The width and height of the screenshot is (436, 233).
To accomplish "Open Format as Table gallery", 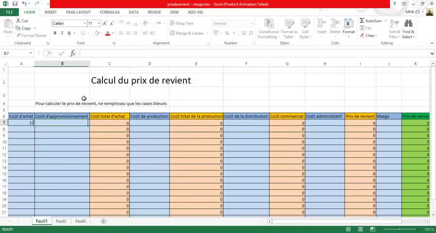I will pyautogui.click(x=289, y=29).
